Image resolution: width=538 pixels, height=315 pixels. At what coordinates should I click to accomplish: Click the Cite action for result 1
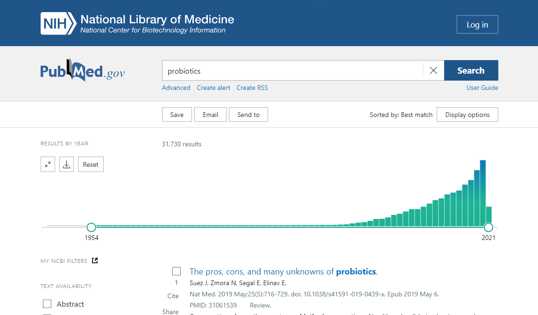173,296
